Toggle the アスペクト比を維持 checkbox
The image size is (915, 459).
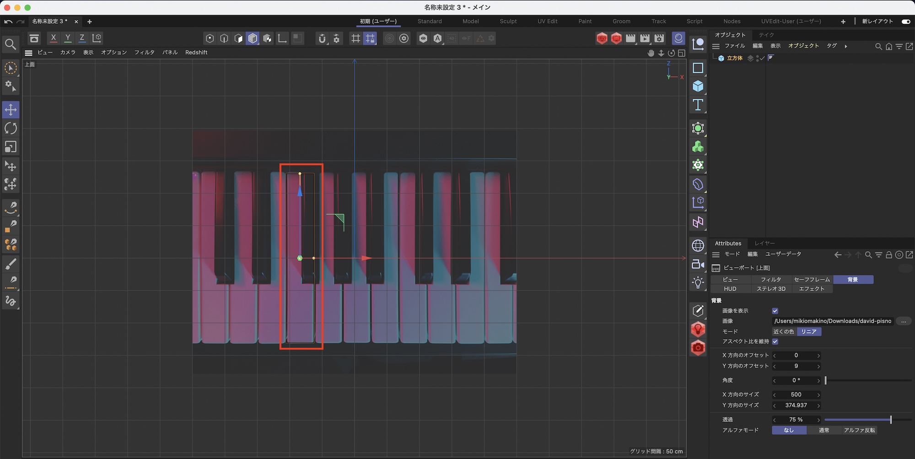point(775,341)
